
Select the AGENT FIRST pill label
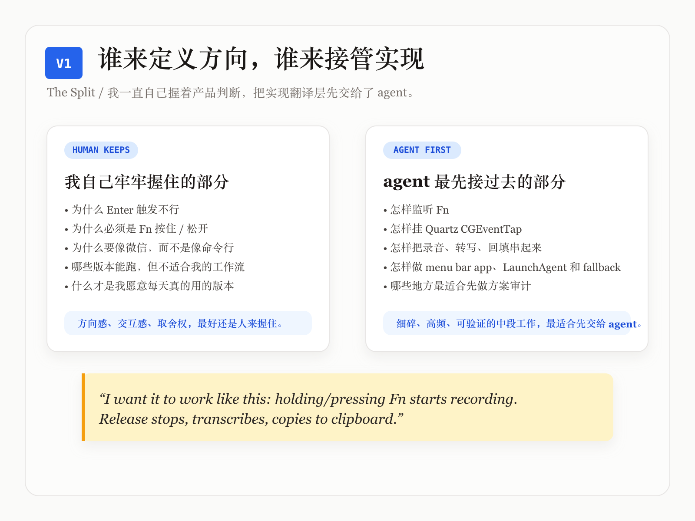(421, 150)
